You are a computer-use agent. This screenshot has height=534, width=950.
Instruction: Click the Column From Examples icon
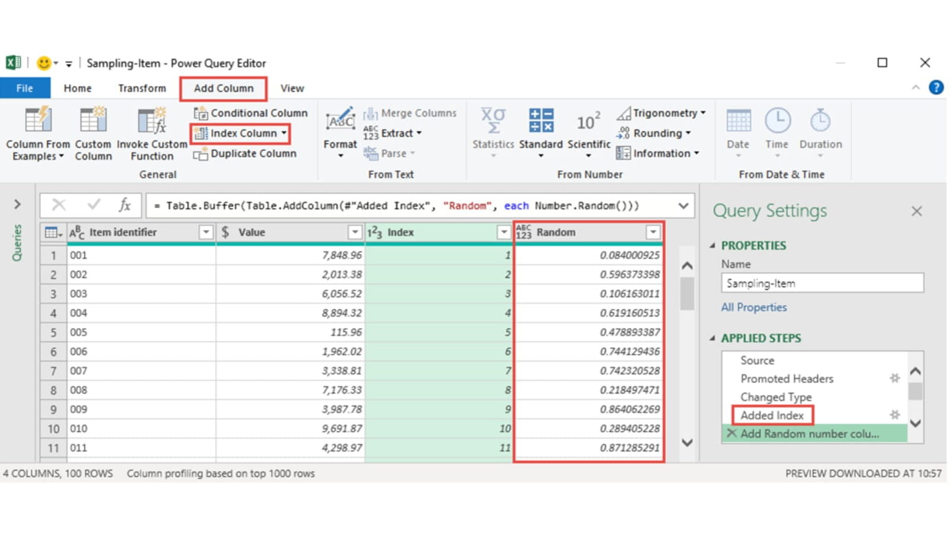coord(38,120)
